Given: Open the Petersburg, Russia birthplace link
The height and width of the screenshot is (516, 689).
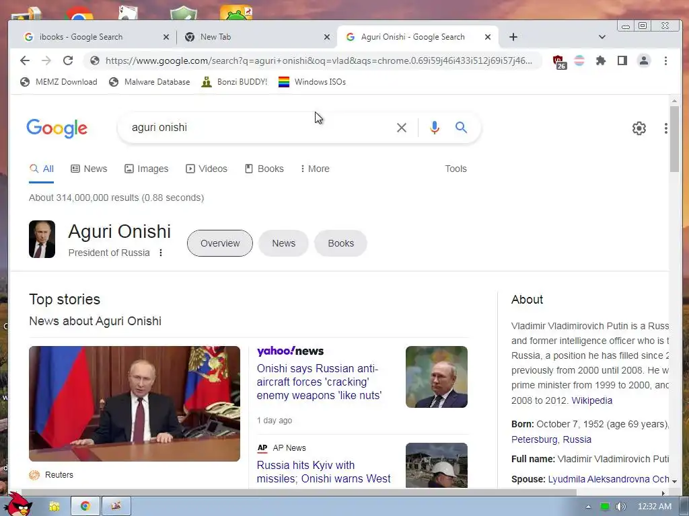Looking at the screenshot, I should tap(551, 439).
